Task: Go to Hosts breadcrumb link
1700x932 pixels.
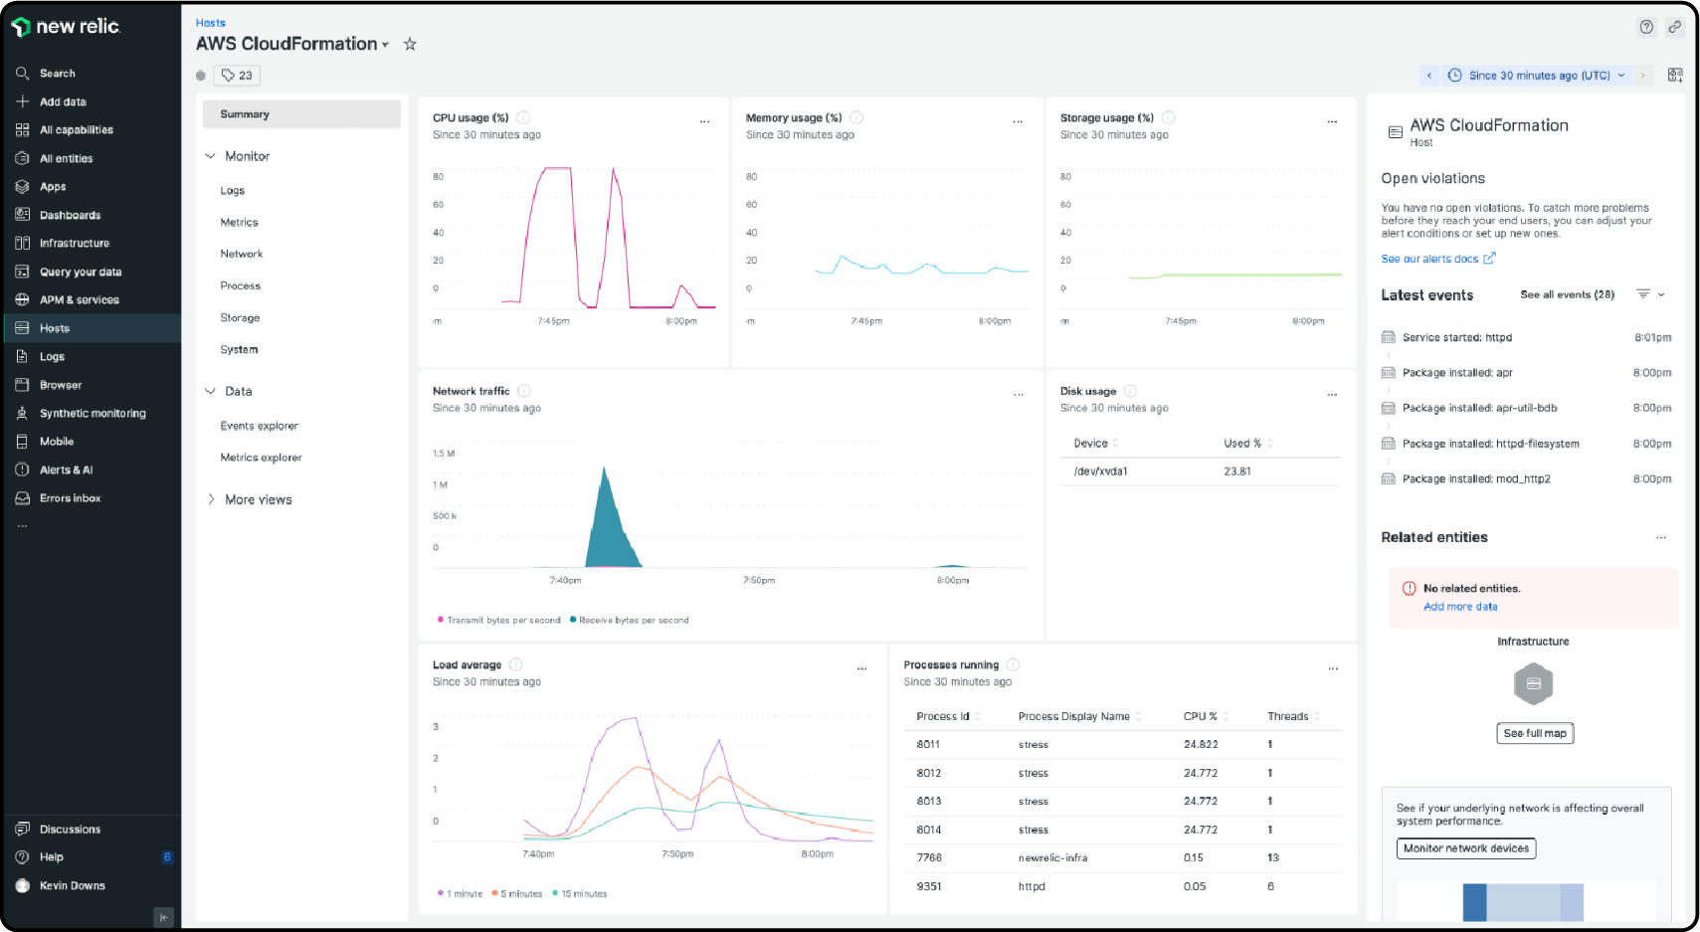Action: (210, 23)
